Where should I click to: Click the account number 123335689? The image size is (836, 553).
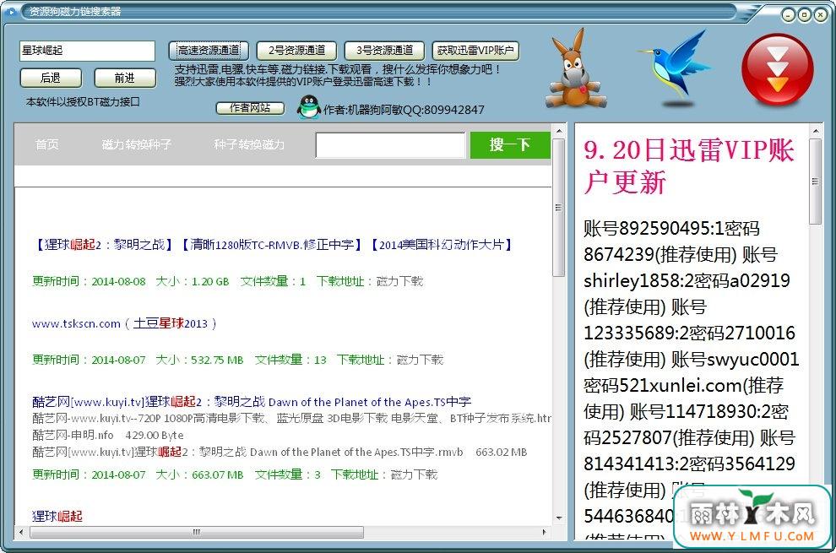click(x=630, y=333)
